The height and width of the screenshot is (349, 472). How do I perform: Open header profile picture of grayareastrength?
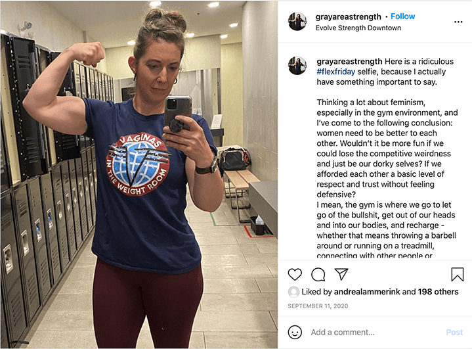(297, 22)
